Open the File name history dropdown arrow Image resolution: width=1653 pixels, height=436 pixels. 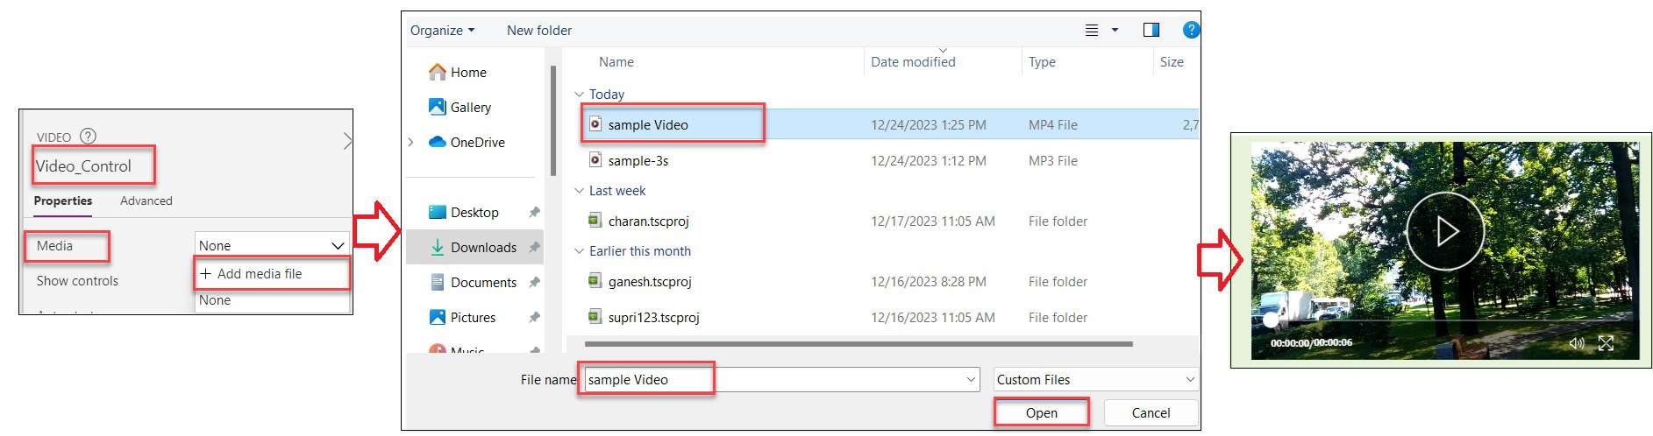971,379
